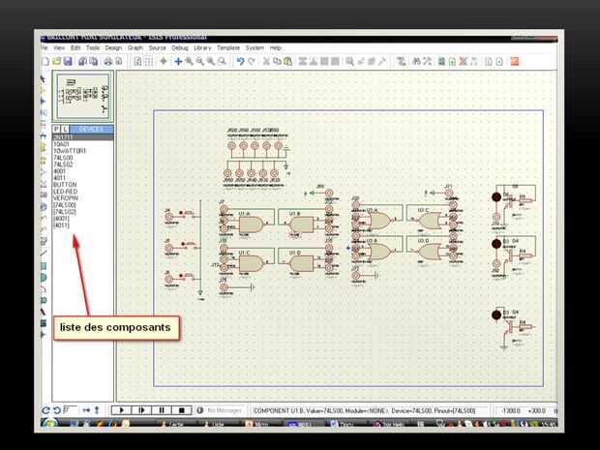600x450 pixels.
Task: Click the Step simulation button
Action: click(x=141, y=410)
